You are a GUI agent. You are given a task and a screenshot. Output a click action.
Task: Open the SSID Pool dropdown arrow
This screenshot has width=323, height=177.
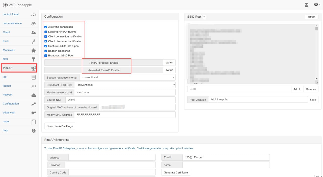204,17
